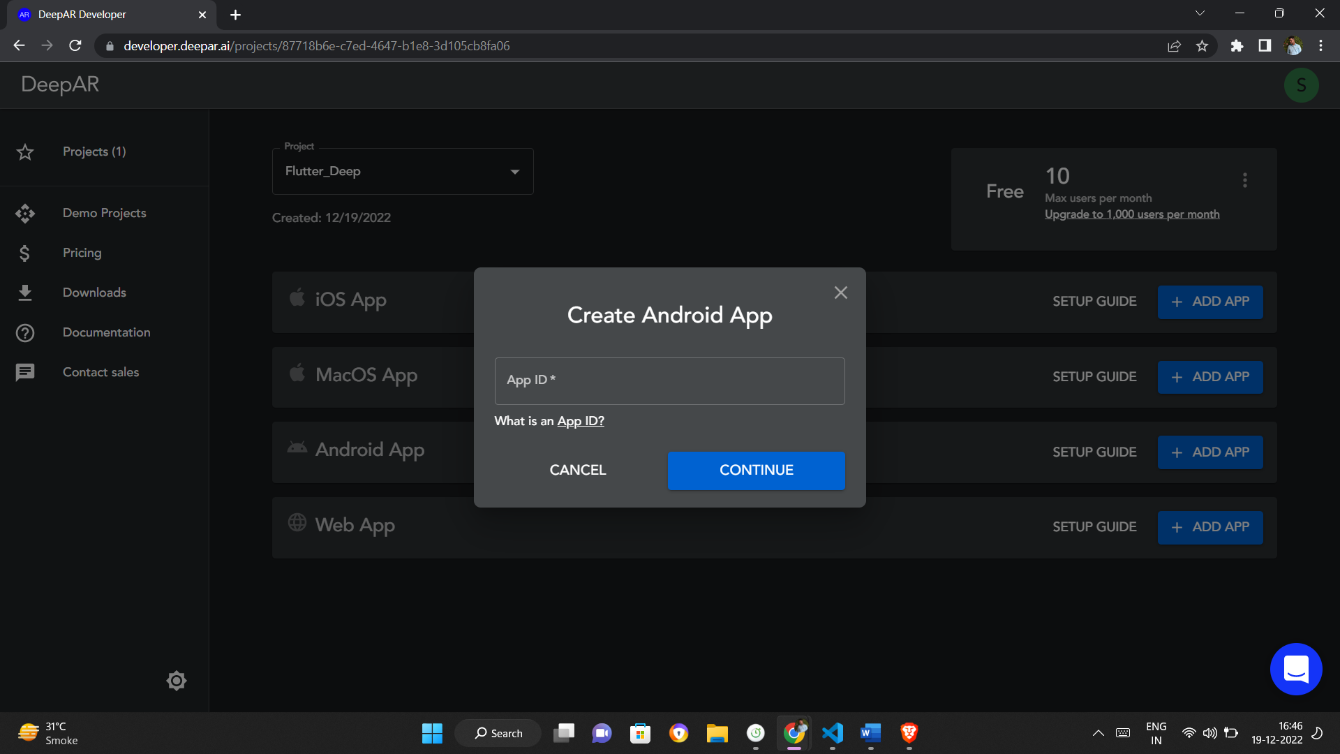Click the MacOS App apple icon
Screen dimensions: 1340x754
(x=297, y=373)
